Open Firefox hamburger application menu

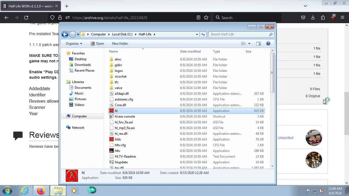click(x=342, y=17)
